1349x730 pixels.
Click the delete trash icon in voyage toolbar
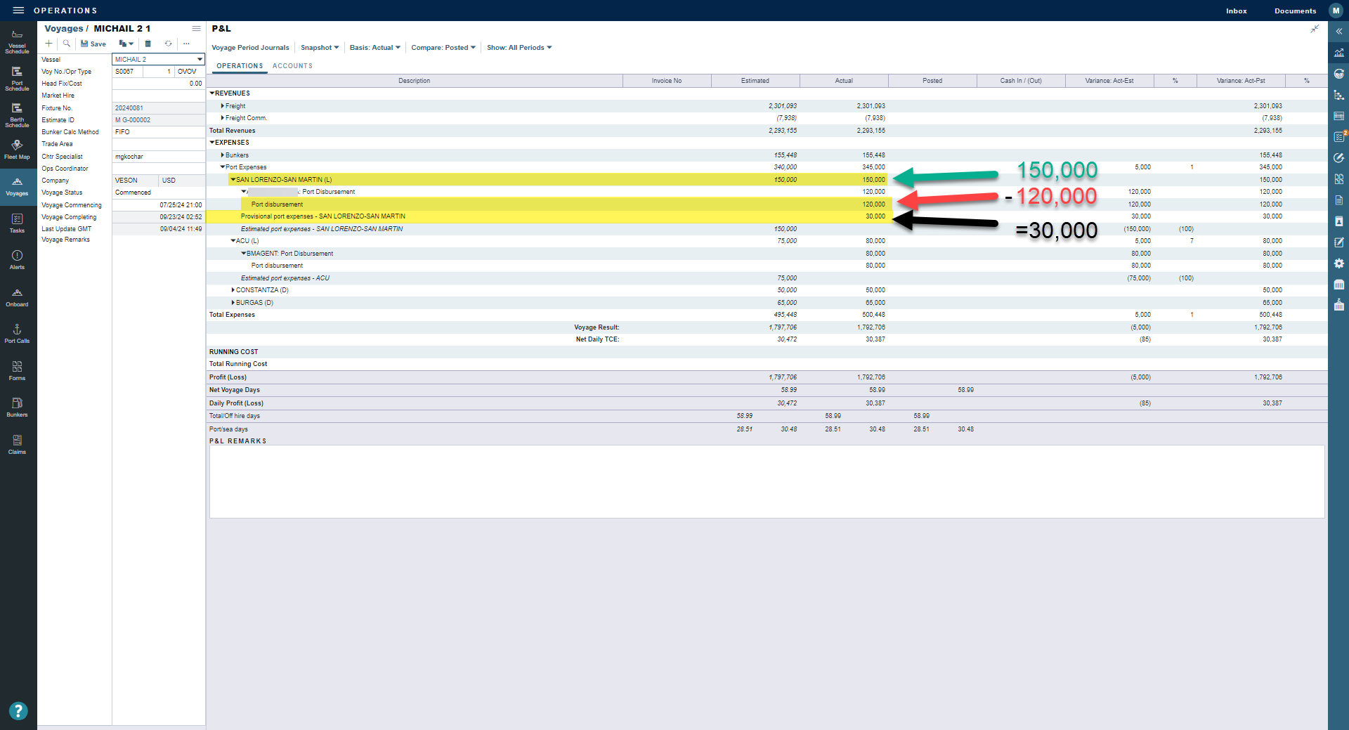click(x=148, y=44)
